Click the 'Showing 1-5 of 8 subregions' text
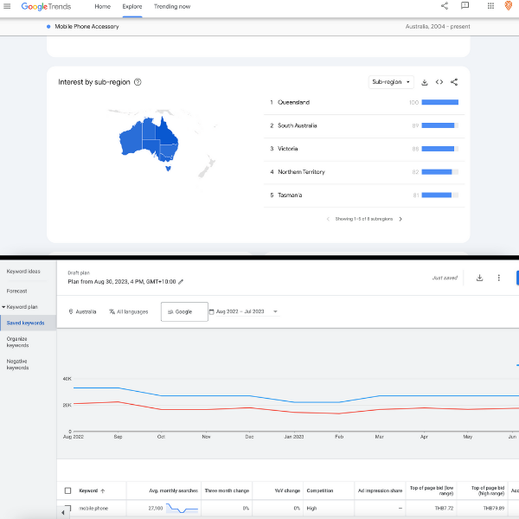The width and height of the screenshot is (519, 519). [x=364, y=219]
